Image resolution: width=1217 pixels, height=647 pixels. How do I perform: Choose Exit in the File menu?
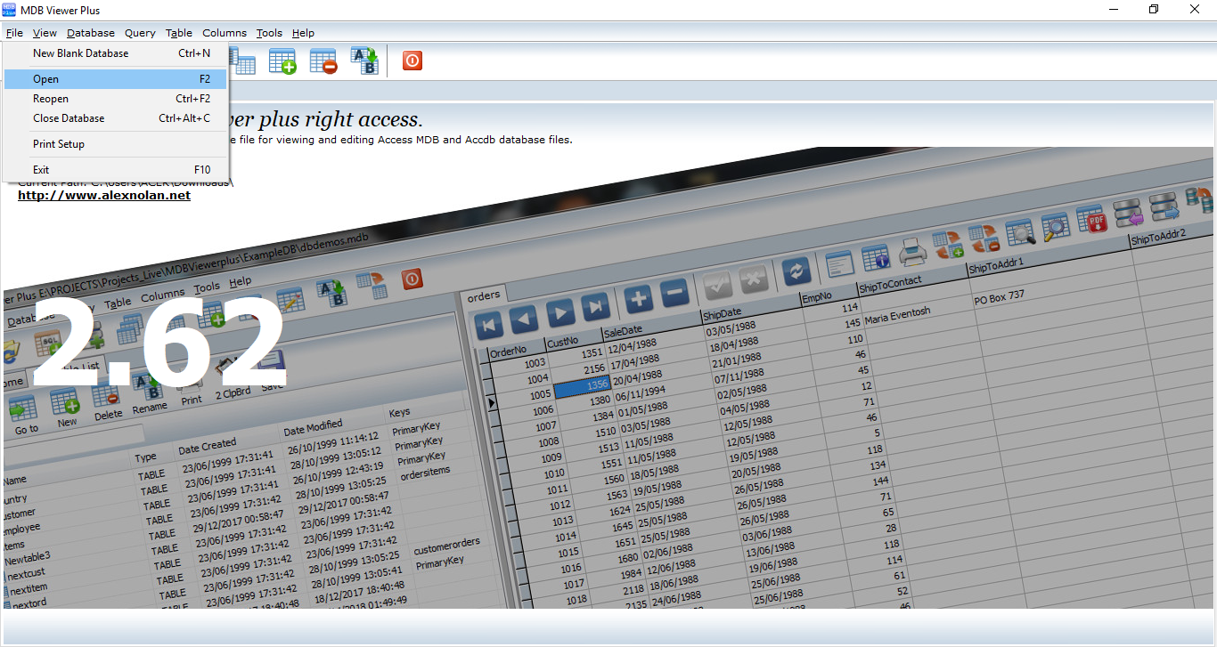click(41, 170)
